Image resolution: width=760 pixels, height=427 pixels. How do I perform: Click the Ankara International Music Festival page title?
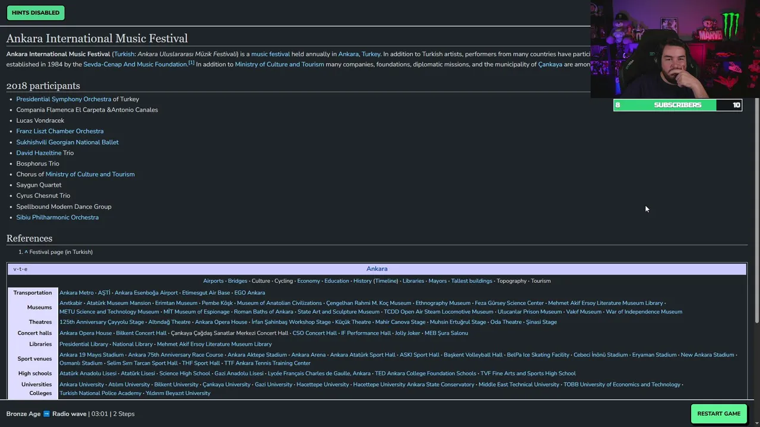tap(97, 39)
